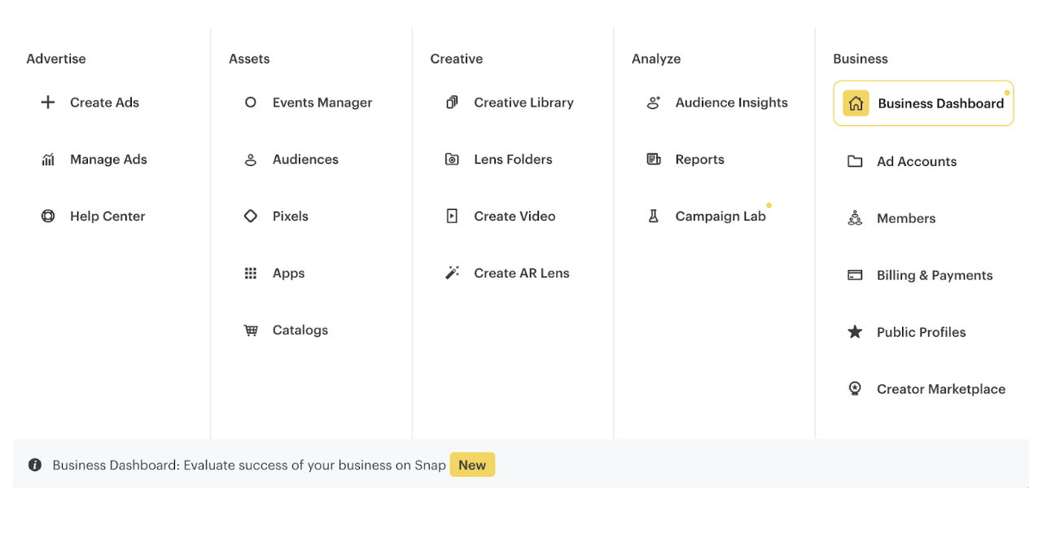
Task: Open the Manage Ads chart icon
Action: point(48,160)
